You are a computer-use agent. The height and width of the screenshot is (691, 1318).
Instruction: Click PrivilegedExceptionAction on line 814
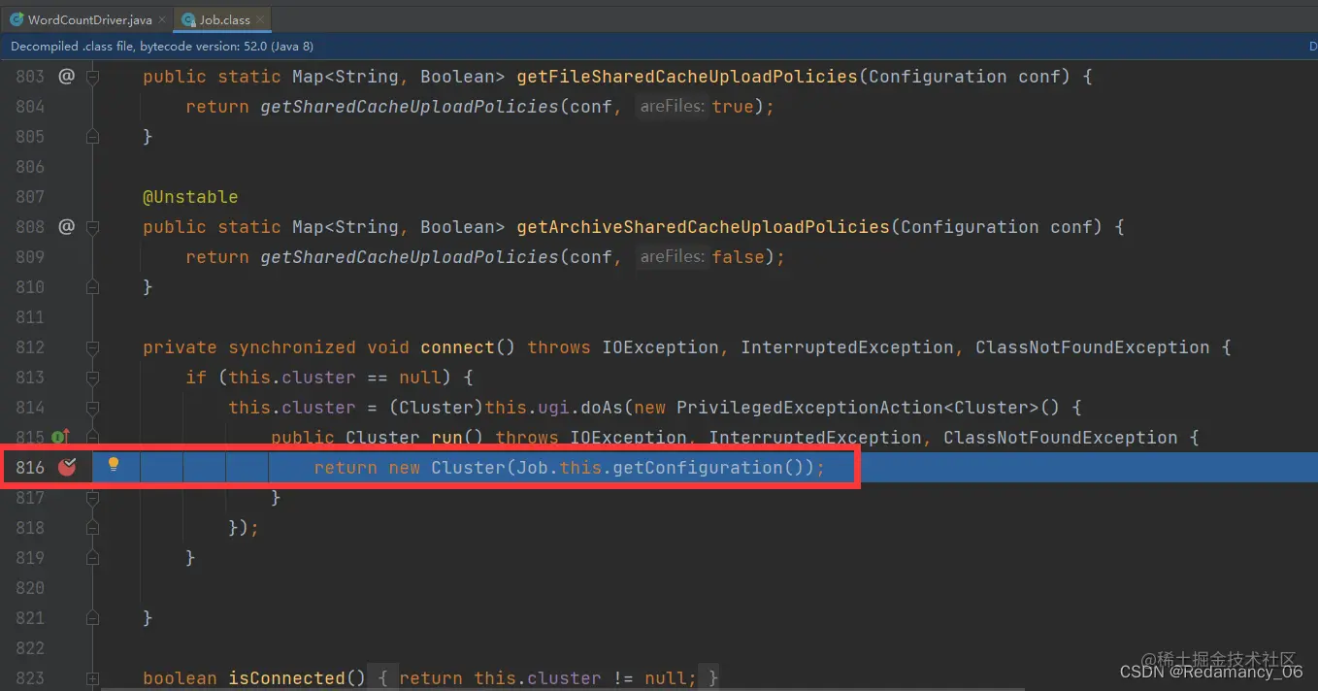[x=809, y=408]
